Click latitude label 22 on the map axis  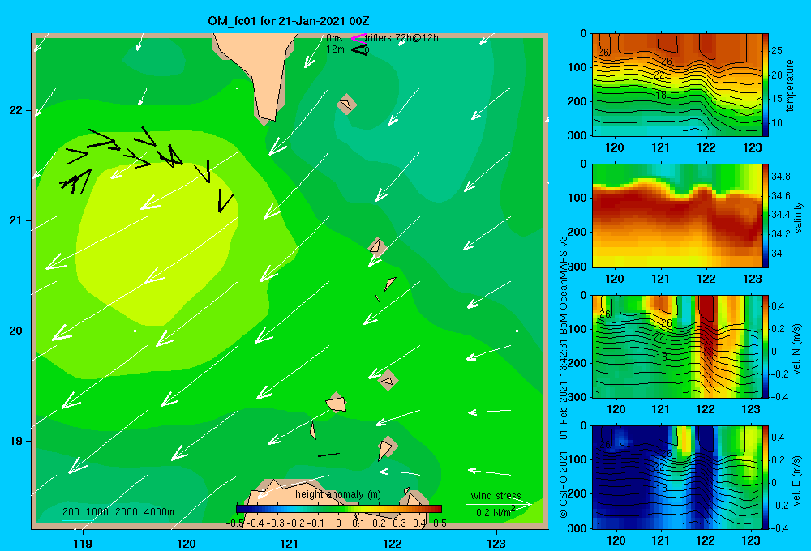pos(15,110)
